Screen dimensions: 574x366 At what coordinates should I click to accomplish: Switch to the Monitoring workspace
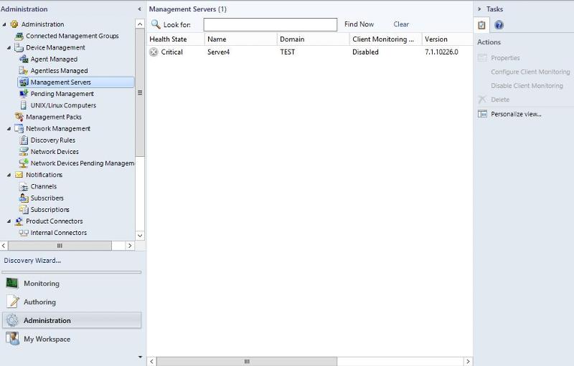pyautogui.click(x=72, y=284)
